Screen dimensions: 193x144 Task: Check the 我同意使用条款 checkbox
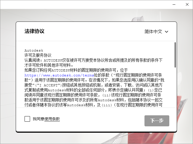(x=27, y=119)
